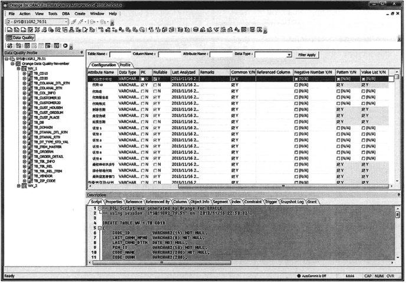Toggle Nullable checkbox in the highlighted first row

pyautogui.click(x=155, y=79)
